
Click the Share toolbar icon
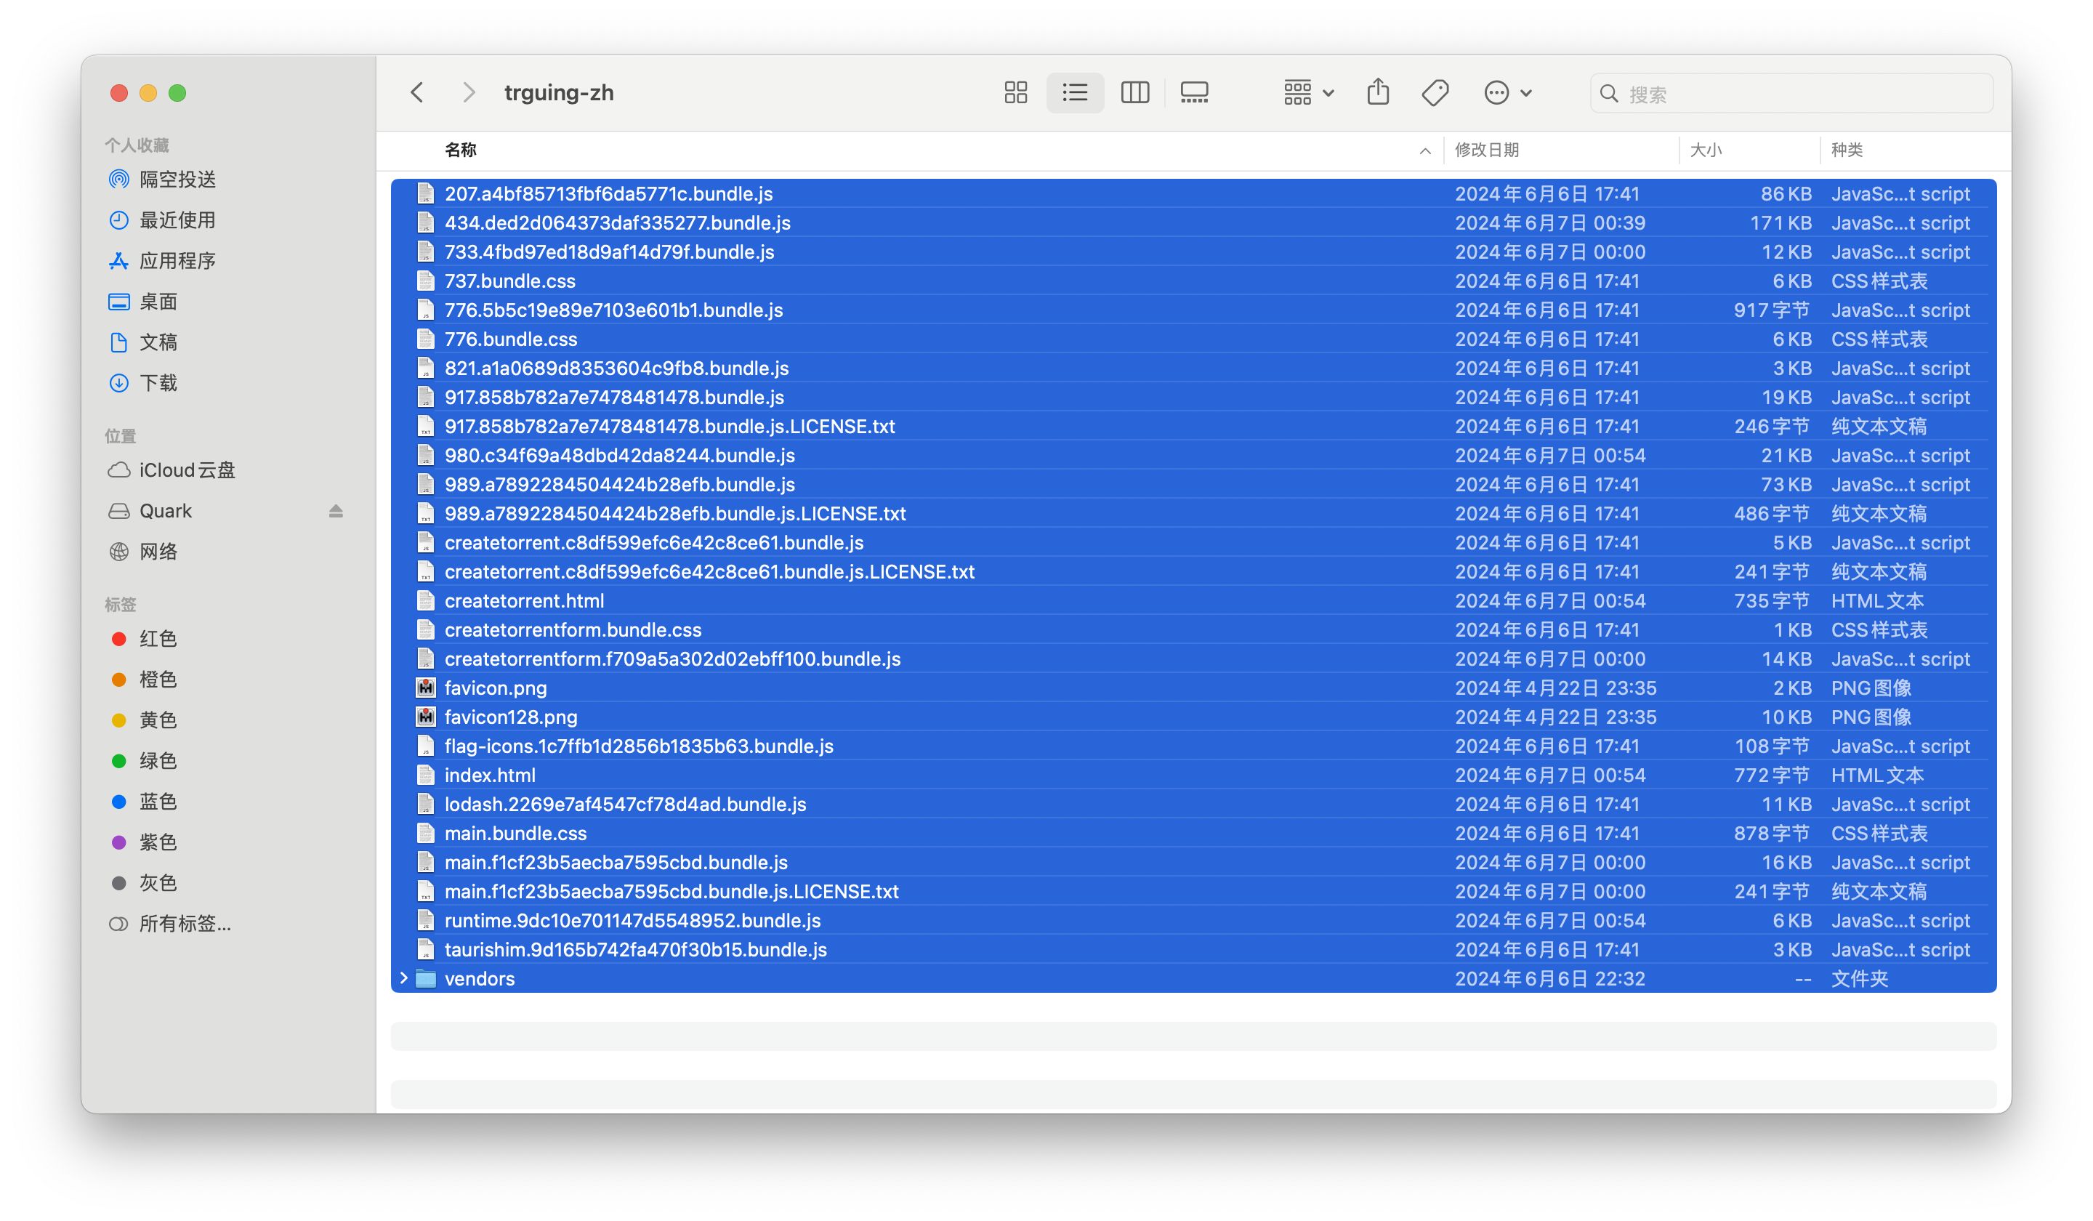pos(1378,92)
